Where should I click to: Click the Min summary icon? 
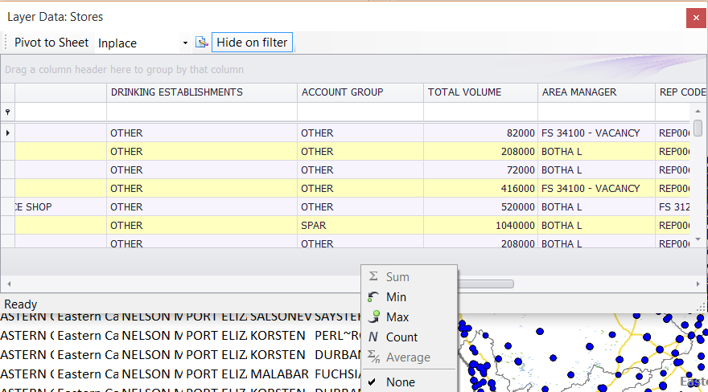click(373, 297)
